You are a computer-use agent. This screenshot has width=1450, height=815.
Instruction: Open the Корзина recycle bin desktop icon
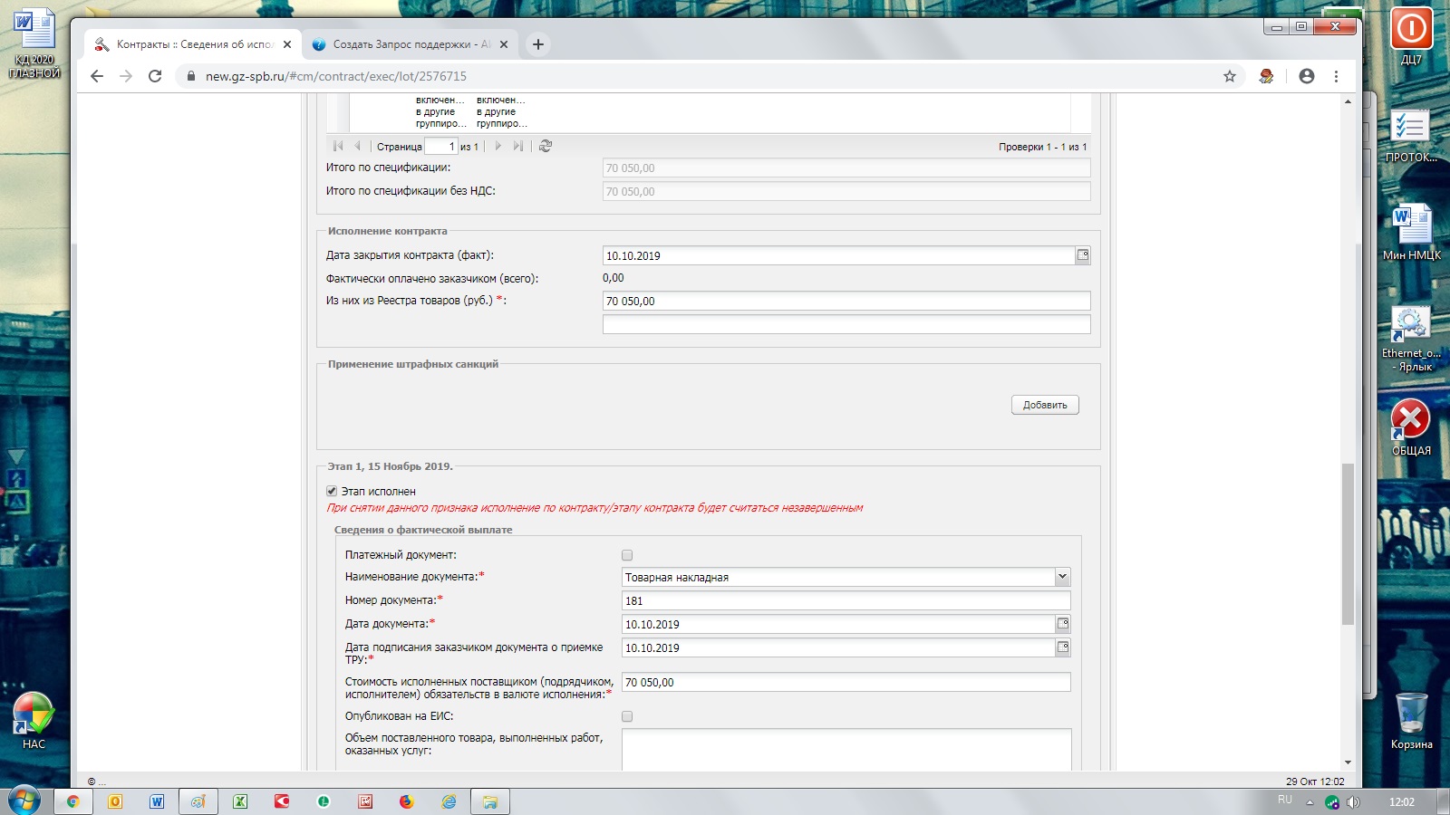(x=1412, y=721)
